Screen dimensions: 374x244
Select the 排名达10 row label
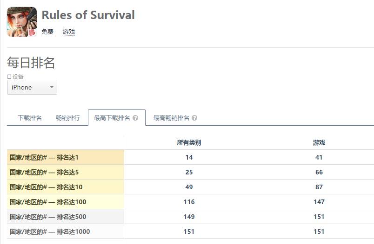pos(46,187)
